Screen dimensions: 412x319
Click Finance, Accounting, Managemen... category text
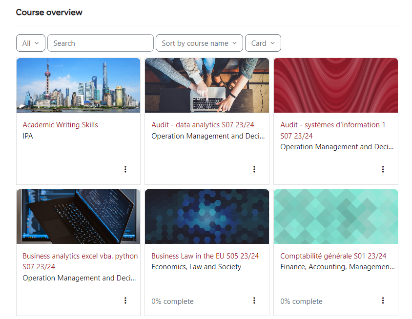pos(337,267)
